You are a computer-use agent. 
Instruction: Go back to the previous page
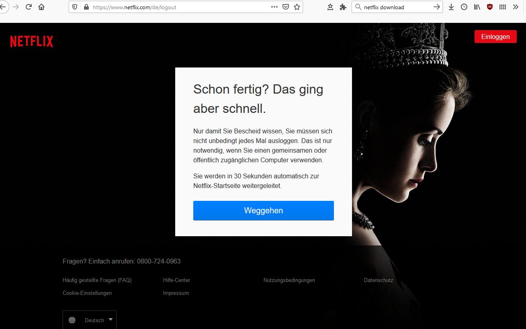2,7
